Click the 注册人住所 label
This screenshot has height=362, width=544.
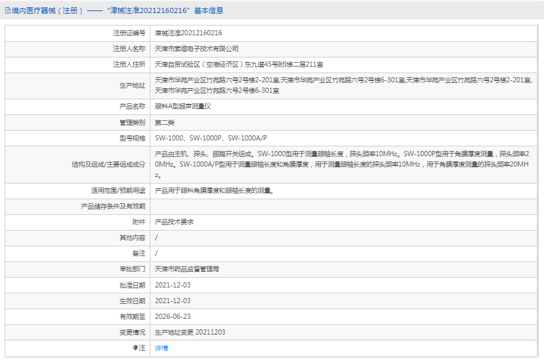(x=129, y=65)
